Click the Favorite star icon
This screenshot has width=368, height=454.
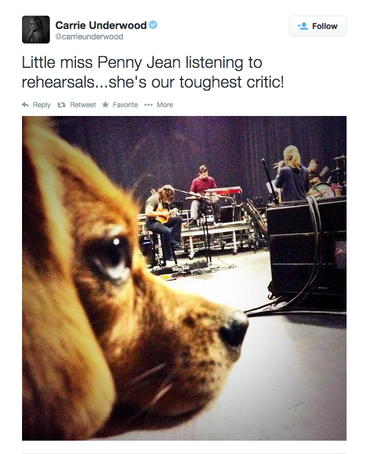pyautogui.click(x=105, y=105)
